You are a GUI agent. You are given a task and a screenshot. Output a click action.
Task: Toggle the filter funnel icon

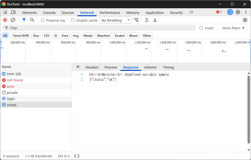24,20
